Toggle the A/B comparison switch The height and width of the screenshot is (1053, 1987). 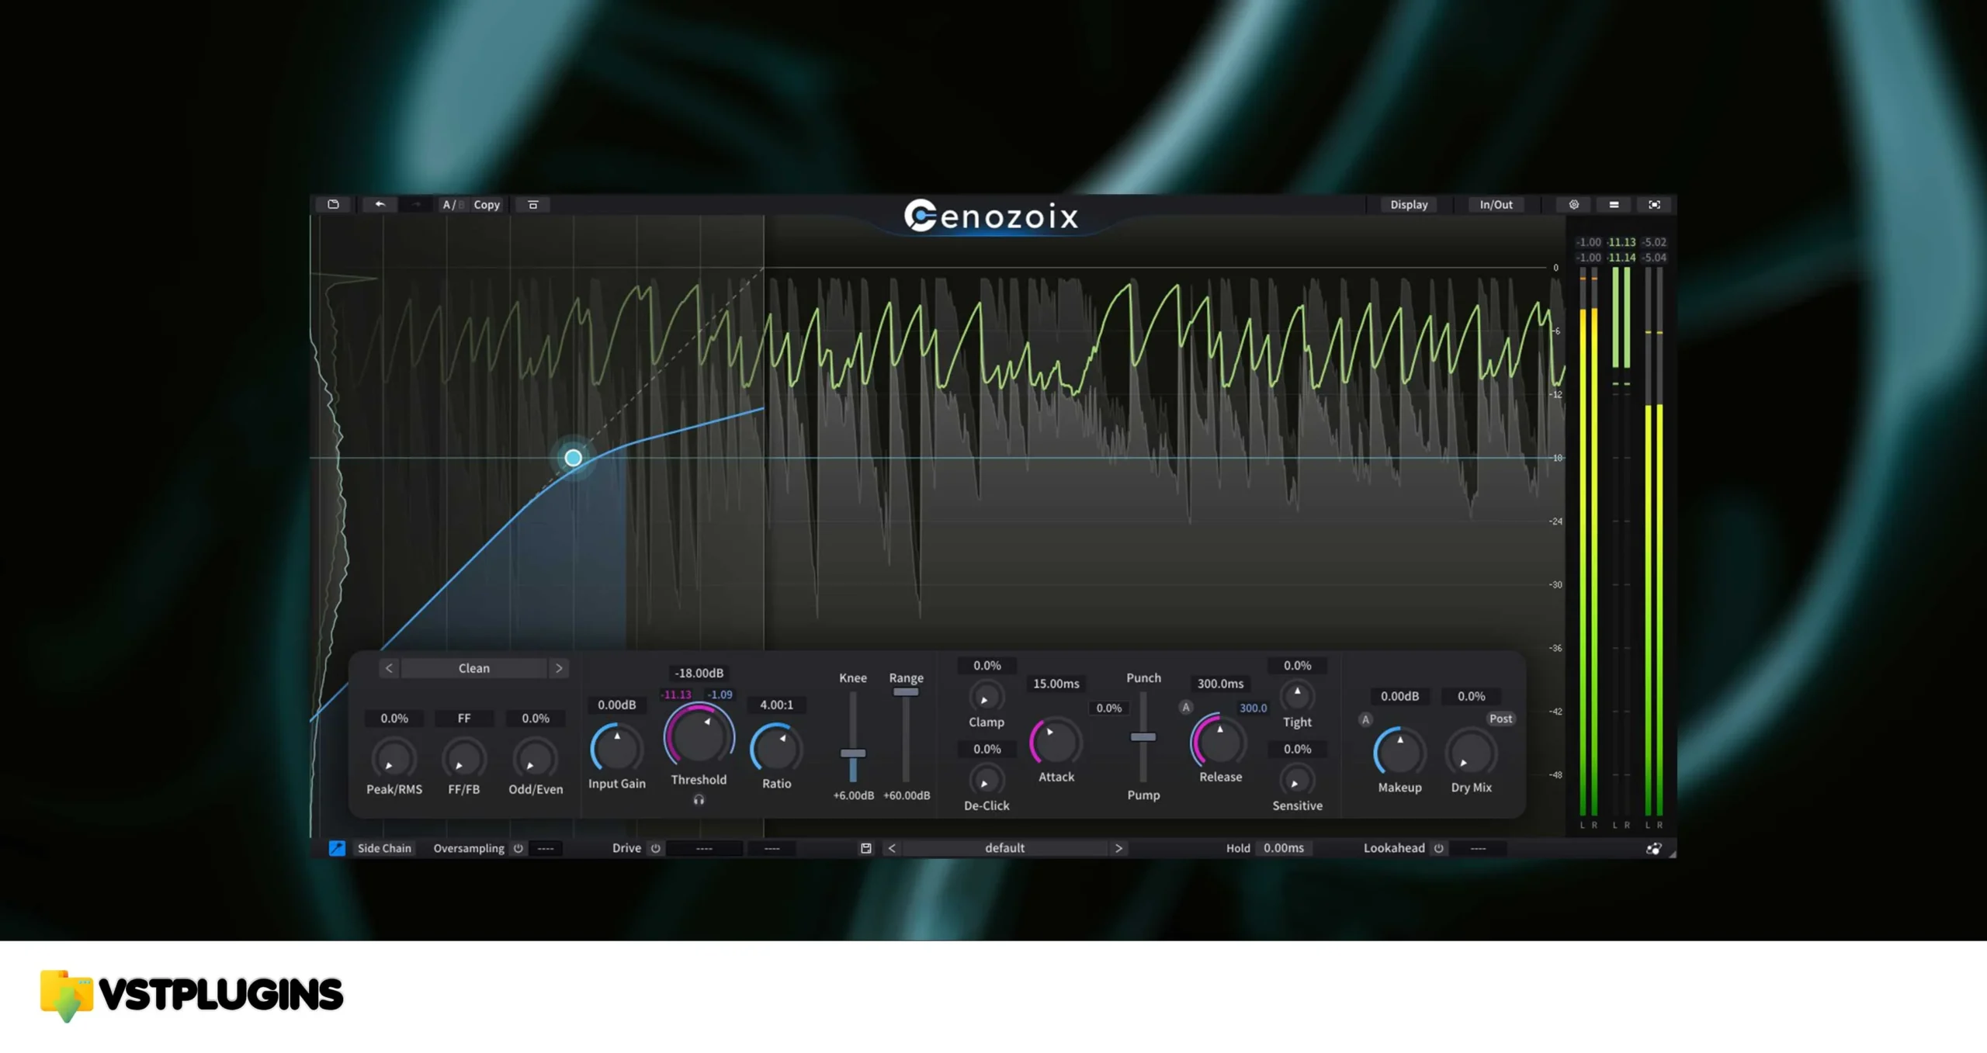pyautogui.click(x=452, y=204)
